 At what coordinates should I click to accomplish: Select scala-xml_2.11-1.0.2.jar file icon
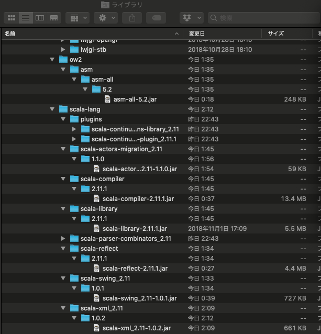coord(96,328)
